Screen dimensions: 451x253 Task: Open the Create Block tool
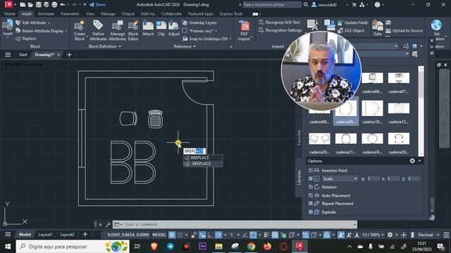[80, 30]
